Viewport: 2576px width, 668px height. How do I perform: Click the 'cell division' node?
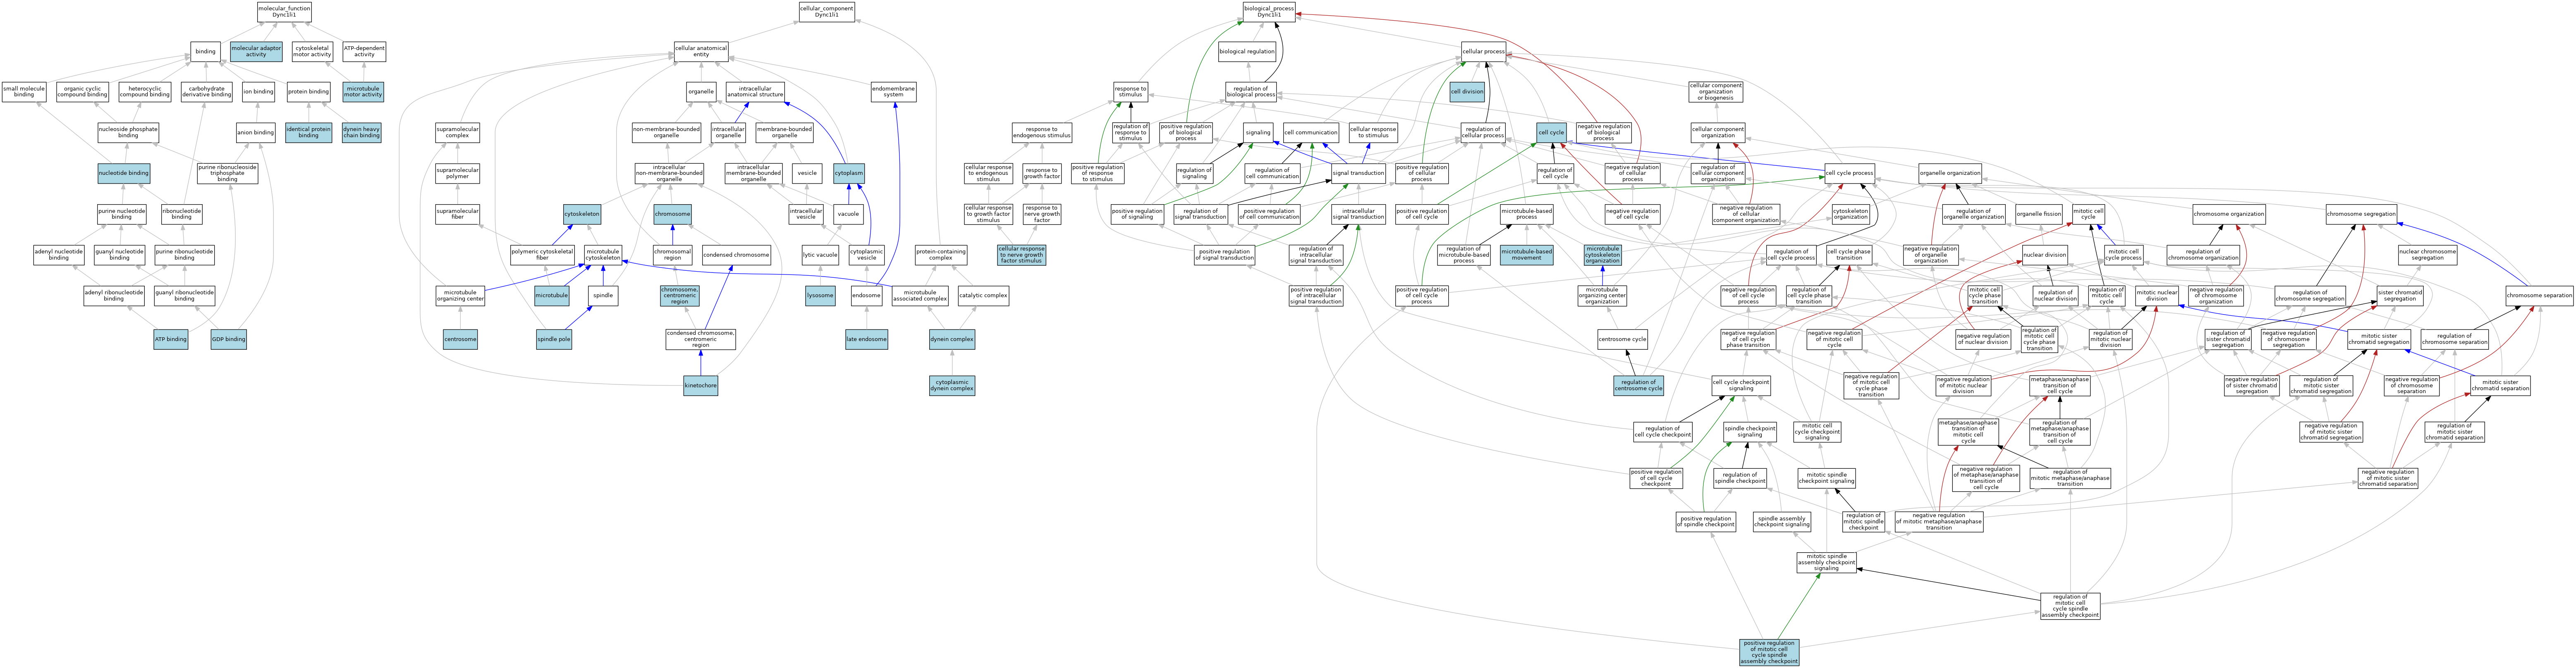click(1467, 92)
